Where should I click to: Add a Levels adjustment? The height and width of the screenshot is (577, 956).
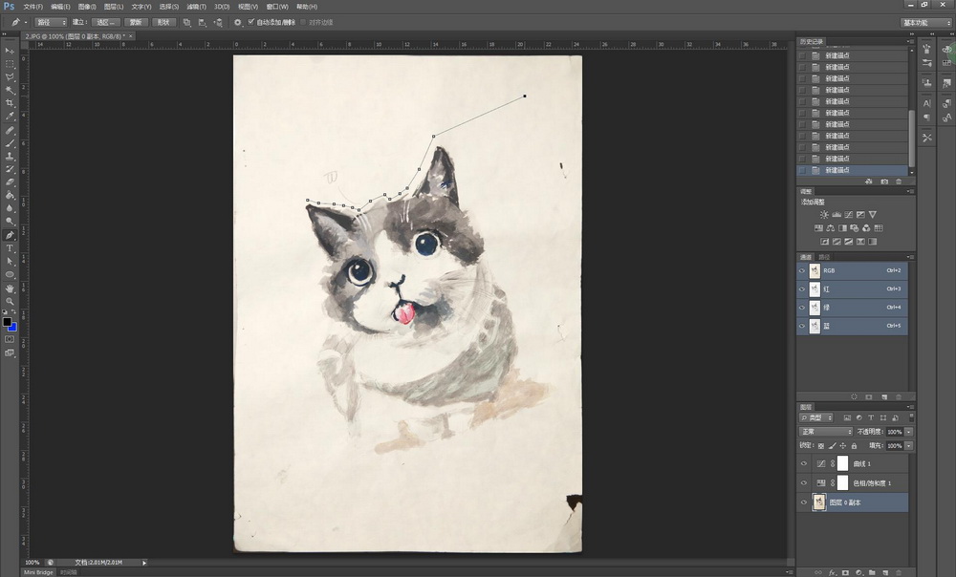point(836,215)
